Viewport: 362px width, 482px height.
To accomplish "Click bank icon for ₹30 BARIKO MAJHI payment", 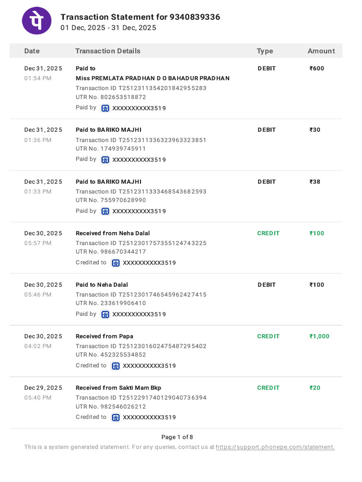I will (105, 160).
